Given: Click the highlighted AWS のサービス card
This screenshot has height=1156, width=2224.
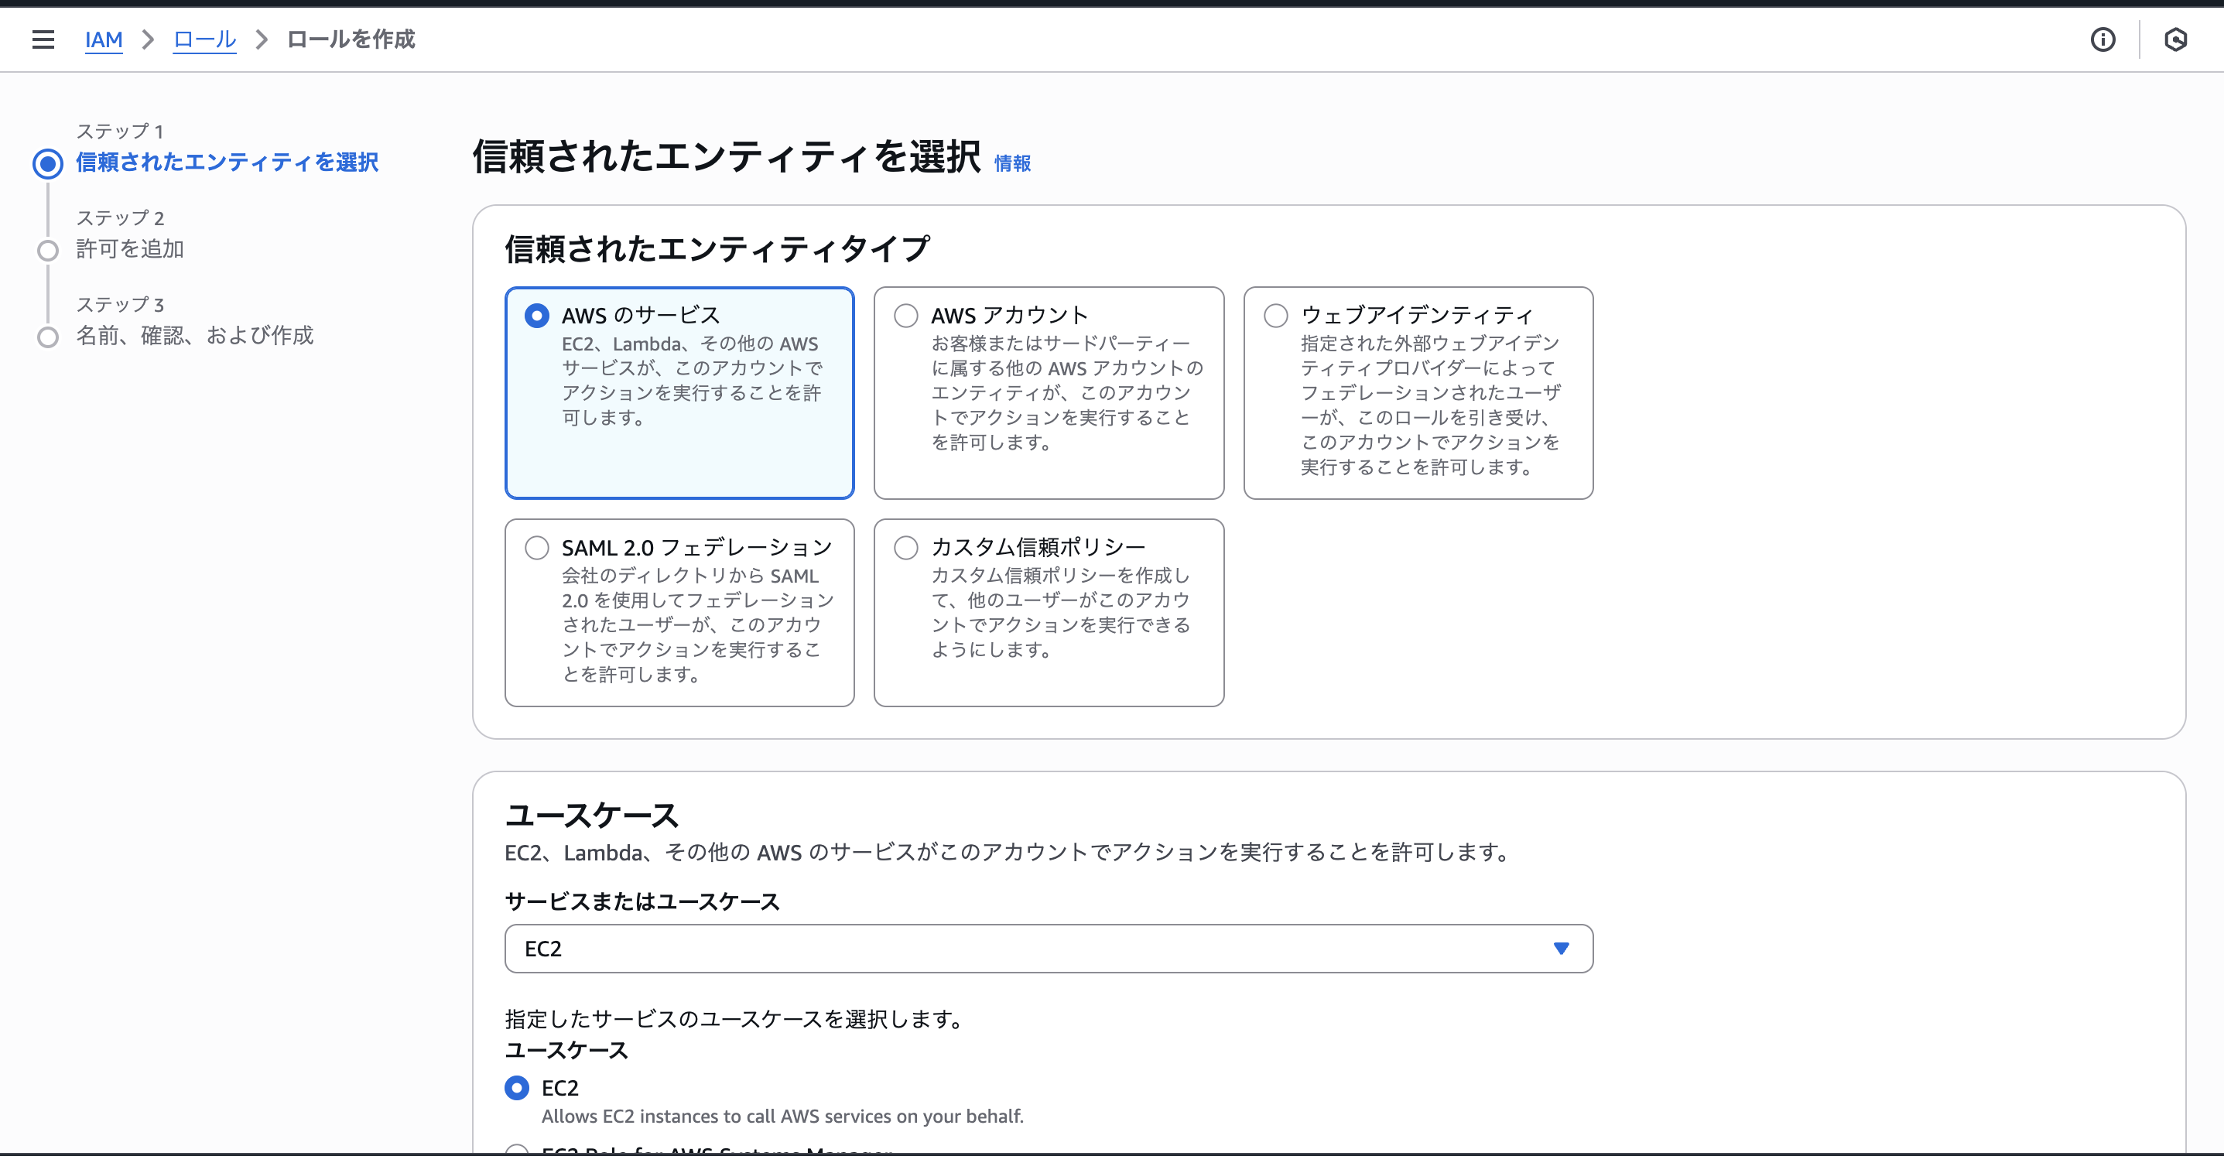Looking at the screenshot, I should (679, 393).
